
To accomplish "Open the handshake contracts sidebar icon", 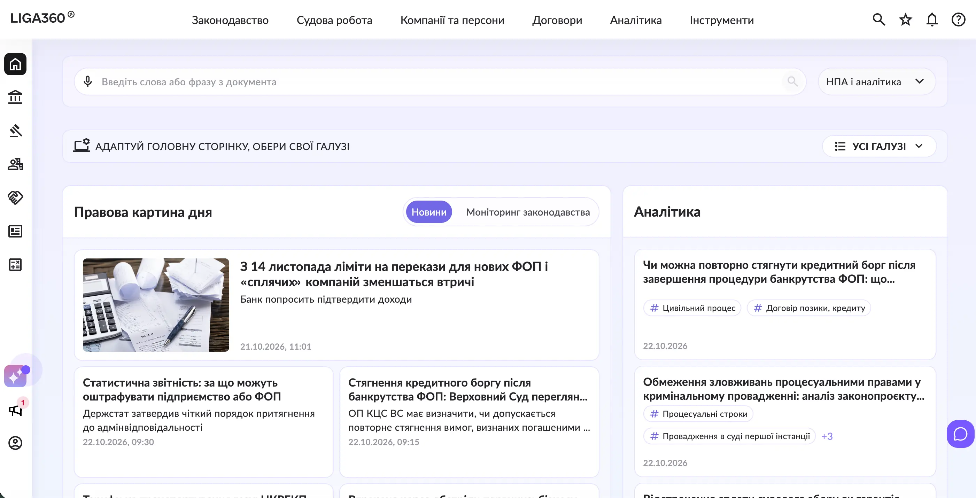I will tap(15, 197).
